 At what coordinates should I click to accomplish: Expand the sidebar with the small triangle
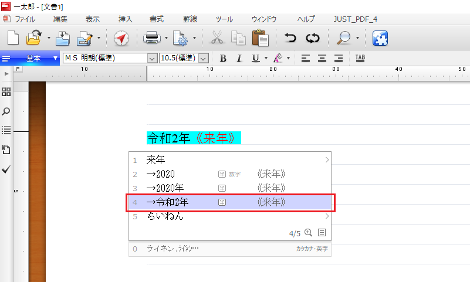pyautogui.click(x=6, y=74)
